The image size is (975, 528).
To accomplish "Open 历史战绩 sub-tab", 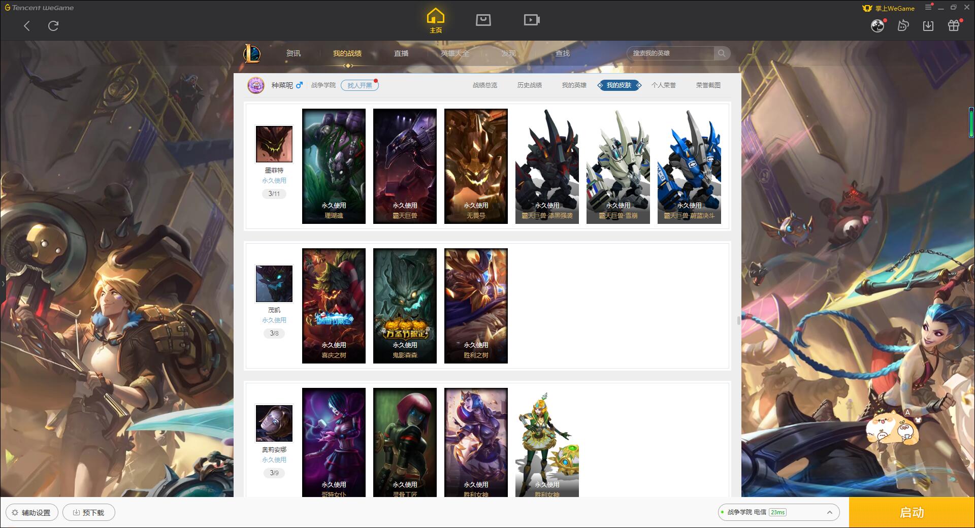I will point(530,85).
